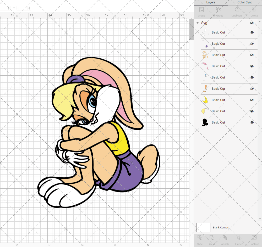This screenshot has width=262, height=247.
Task: Click the Blank Canvas label
Action: [x=221, y=228]
